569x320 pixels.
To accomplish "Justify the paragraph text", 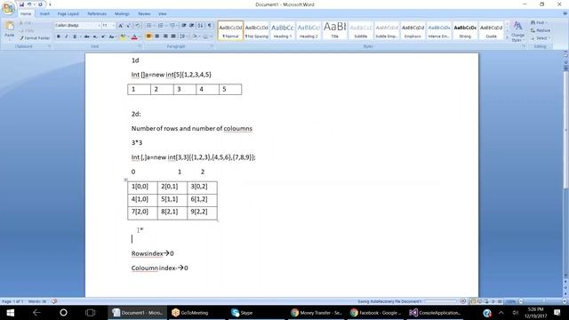I will click(x=173, y=36).
